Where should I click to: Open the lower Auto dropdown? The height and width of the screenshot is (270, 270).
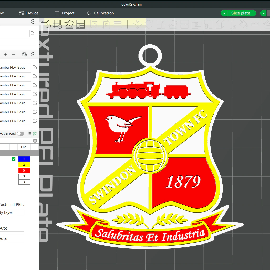[12, 238]
